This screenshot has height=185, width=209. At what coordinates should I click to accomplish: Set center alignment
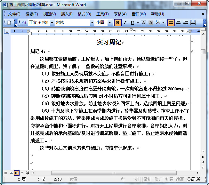click(178, 23)
